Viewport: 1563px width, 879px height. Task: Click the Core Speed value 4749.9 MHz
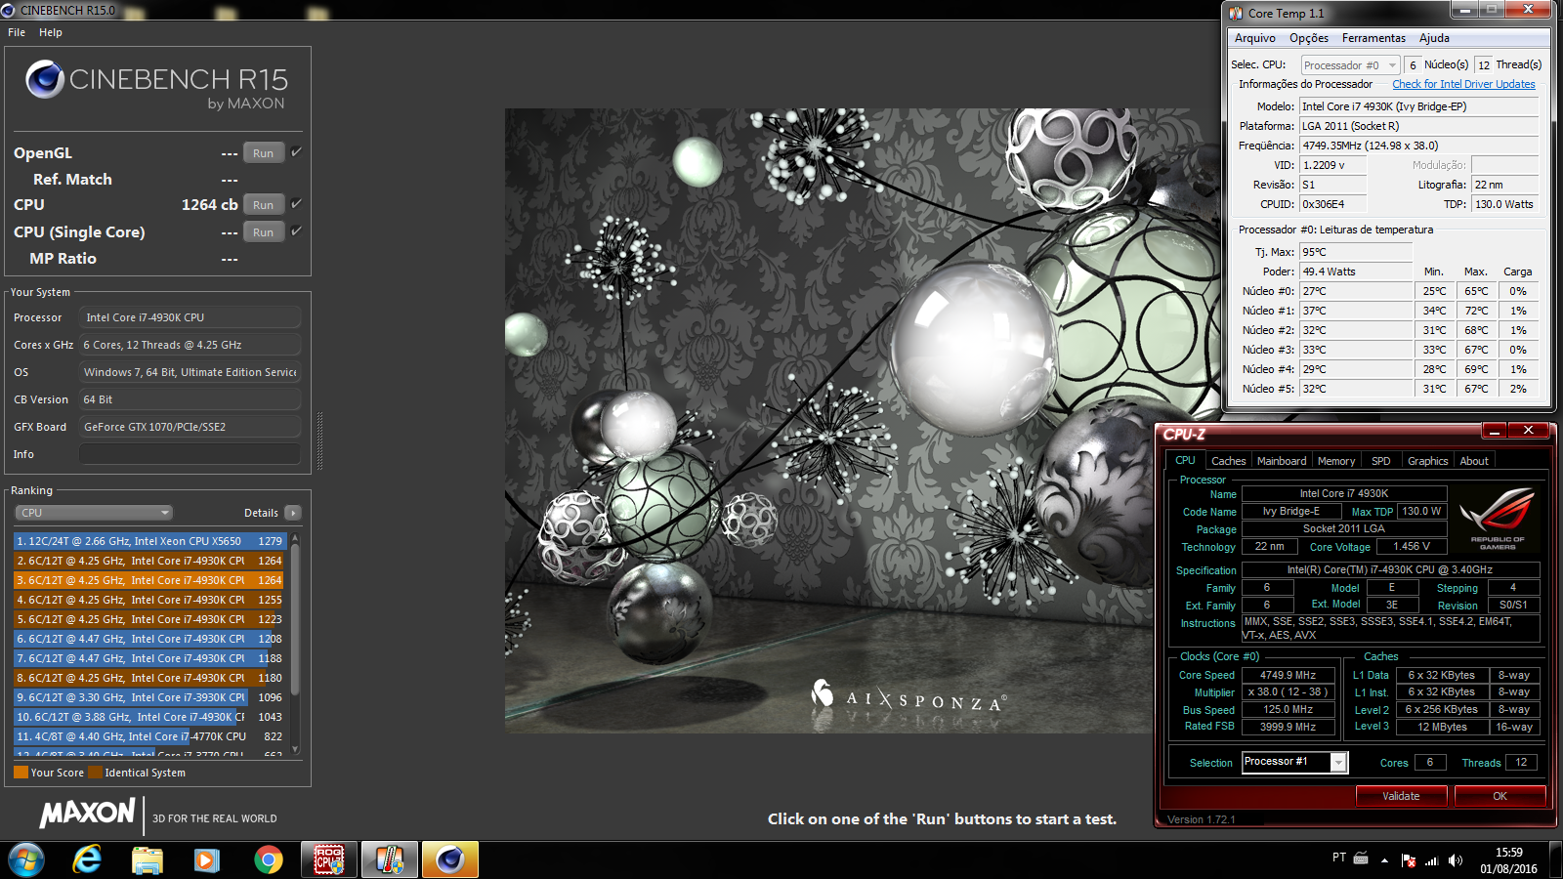1288,675
